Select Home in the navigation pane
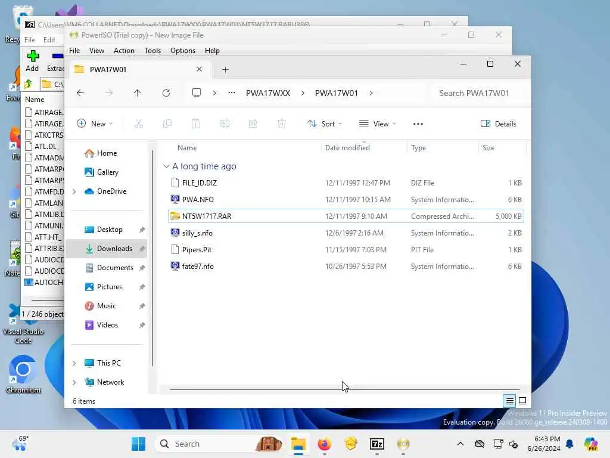This screenshot has width=610, height=458. click(x=107, y=153)
